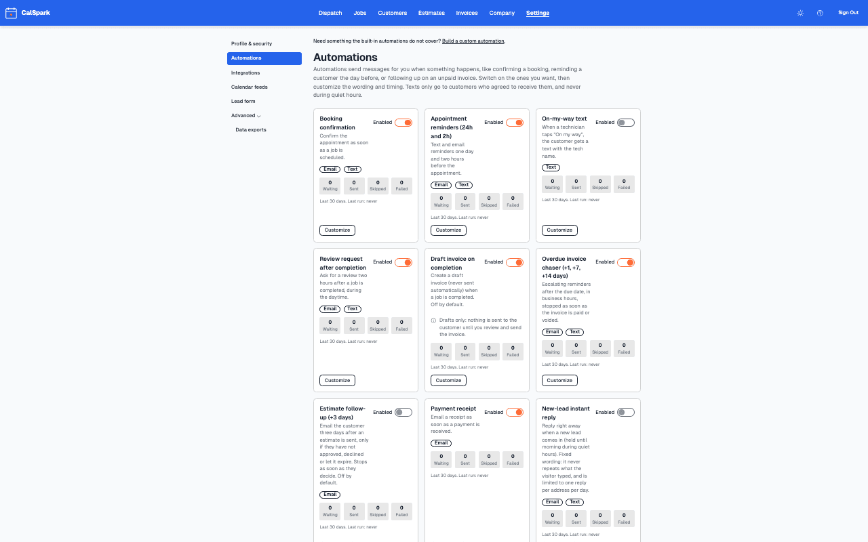
Task: Customize the Review request automation
Action: pos(337,381)
